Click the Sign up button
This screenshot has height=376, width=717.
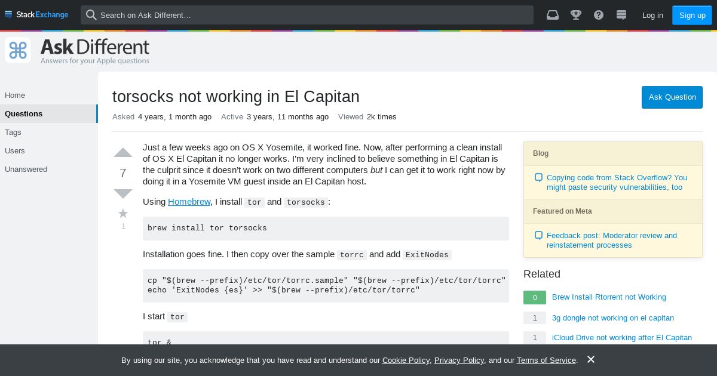point(692,15)
